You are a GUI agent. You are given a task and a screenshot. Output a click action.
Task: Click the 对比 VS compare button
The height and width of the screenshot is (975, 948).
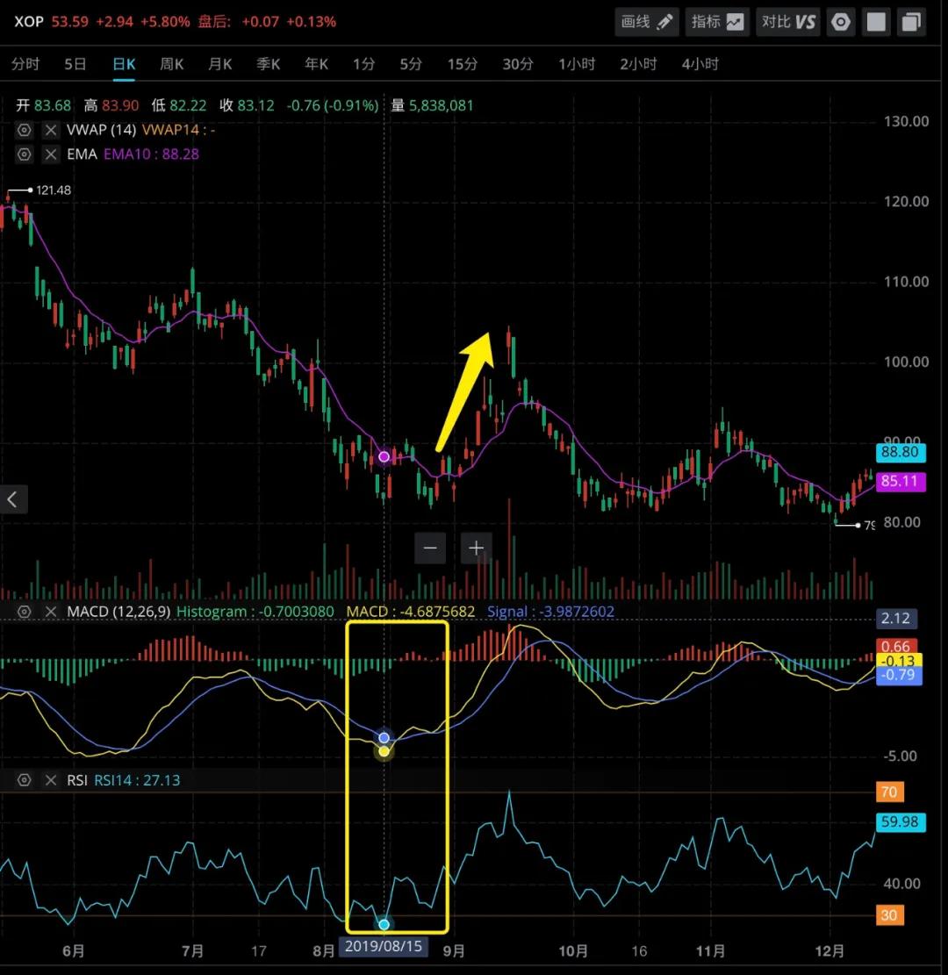coord(788,22)
